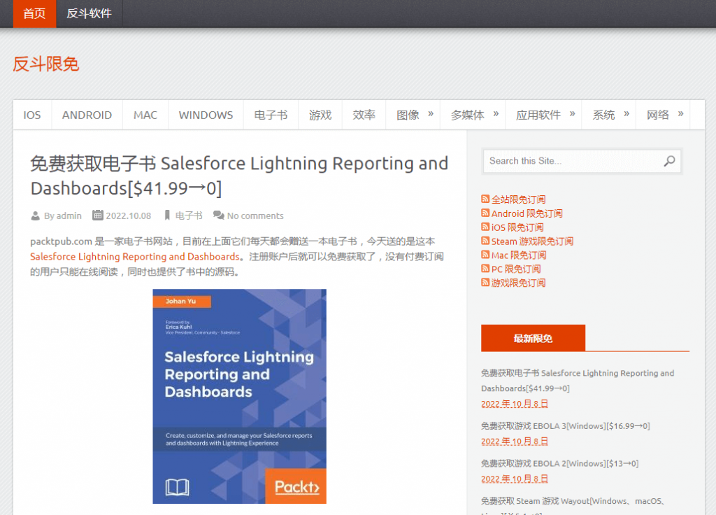Click the RSS icon beside iOS 限免订阅
The height and width of the screenshot is (515, 716).
tap(486, 227)
